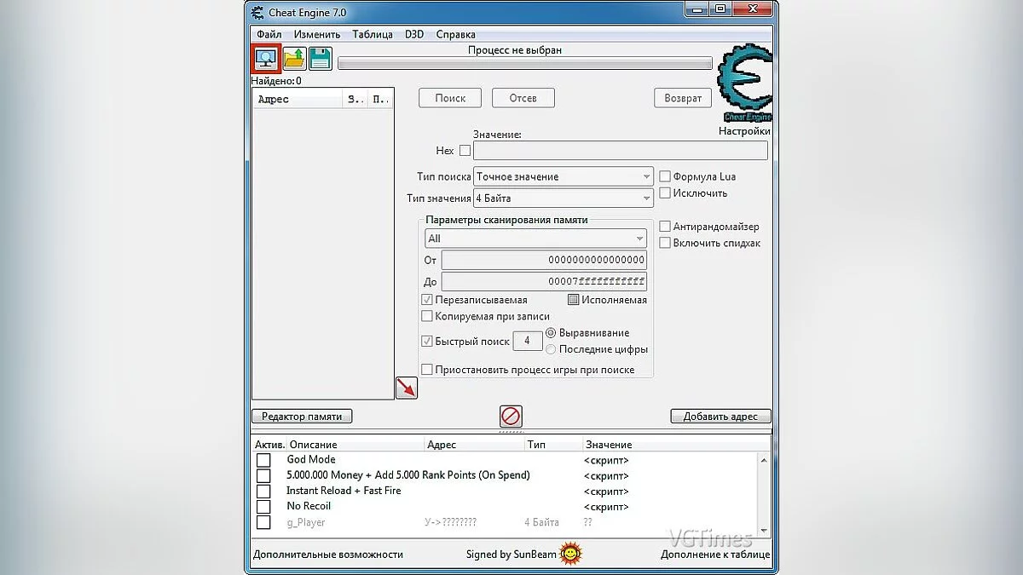Click the smiley next to Signed by SunBeam

point(569,553)
